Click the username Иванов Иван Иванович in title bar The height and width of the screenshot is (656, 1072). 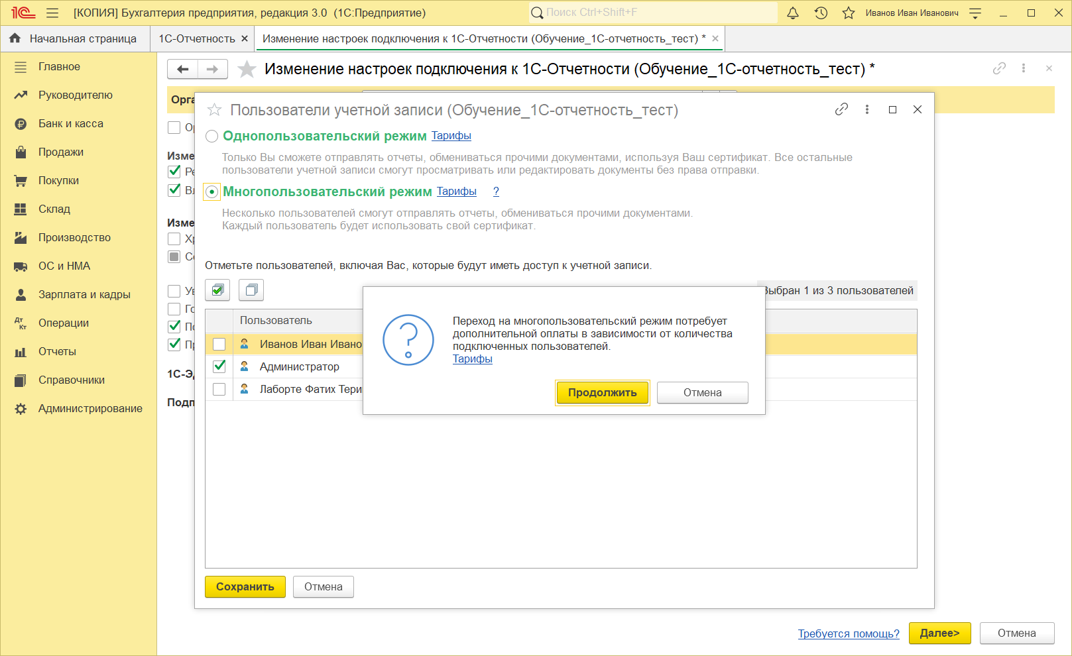coord(912,13)
